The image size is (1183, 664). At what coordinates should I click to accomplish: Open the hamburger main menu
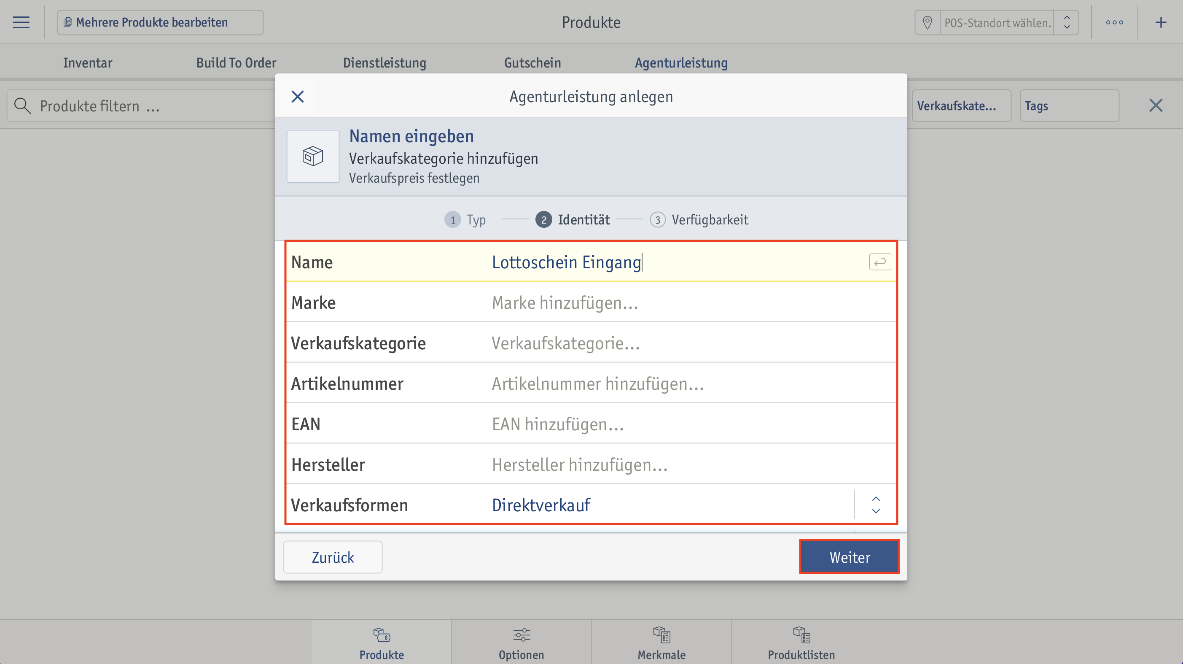(x=21, y=22)
